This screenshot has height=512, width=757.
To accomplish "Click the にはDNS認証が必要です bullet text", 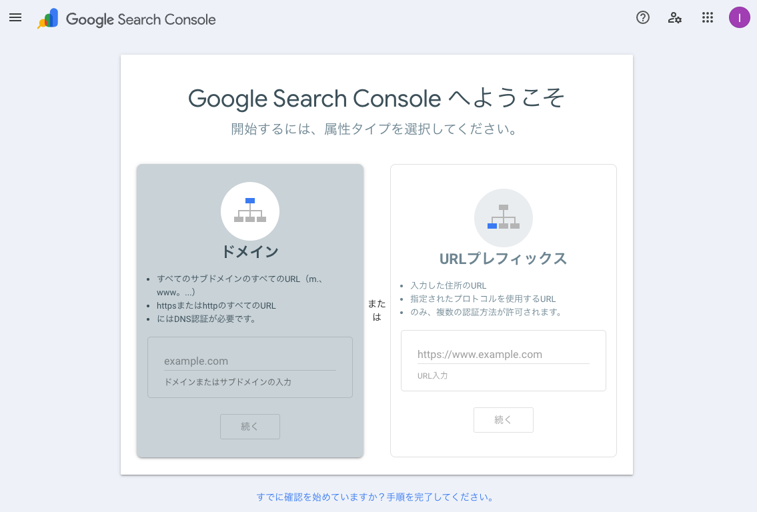I will pos(207,319).
